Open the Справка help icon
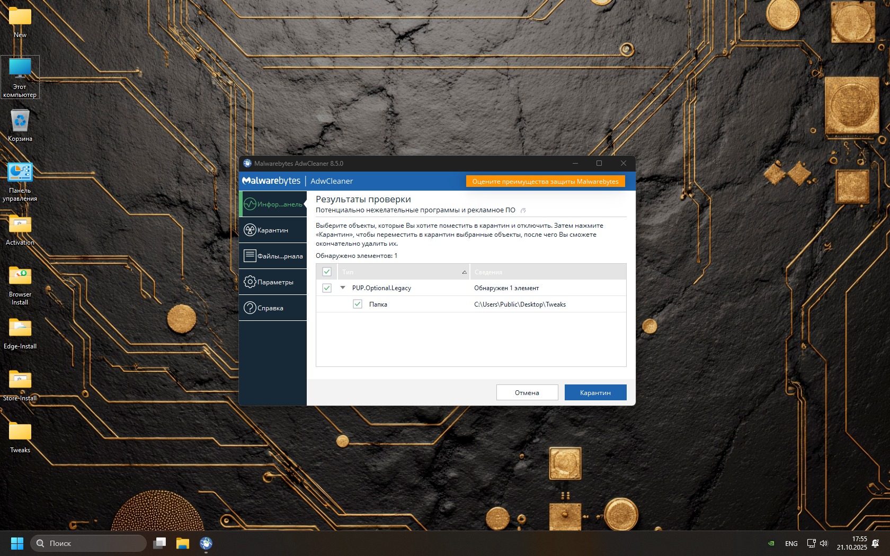The image size is (890, 556). pyautogui.click(x=250, y=308)
